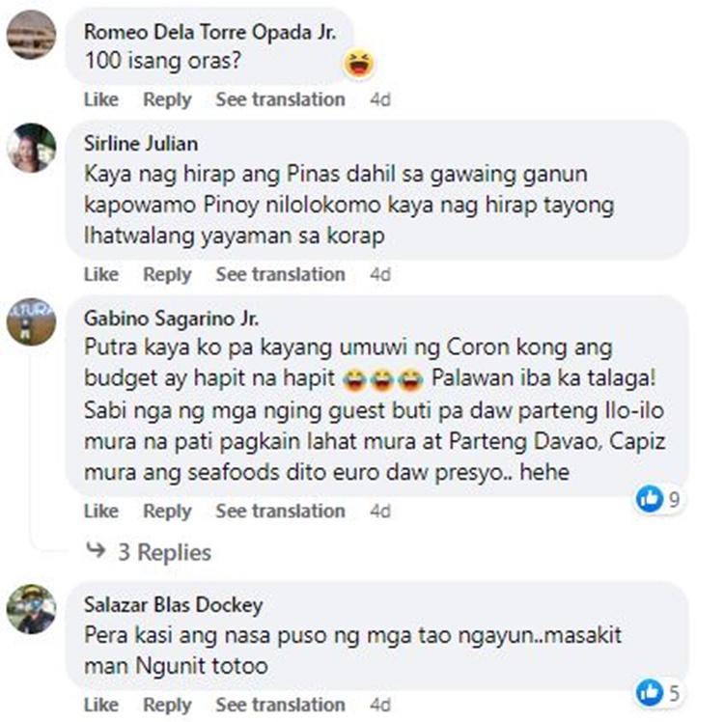Expand the 3 Replies thread
724x722 pixels.
165,552
